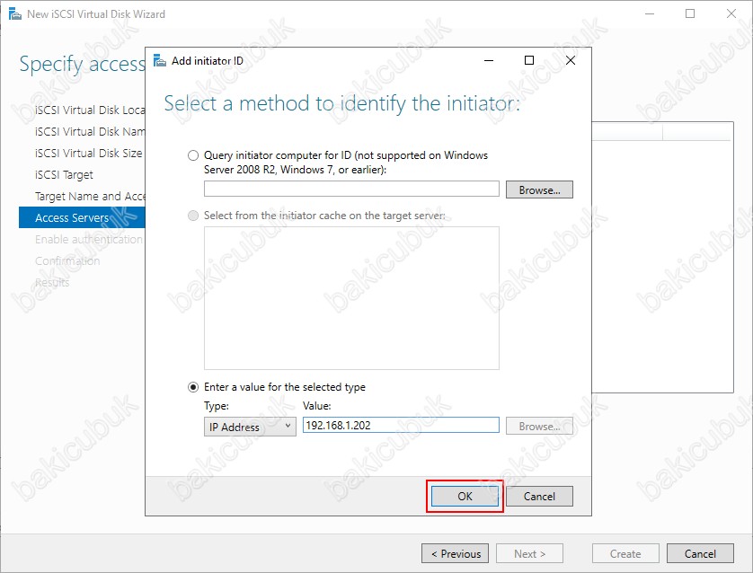
Task: Confirm the initiator with the OK button
Action: (465, 496)
